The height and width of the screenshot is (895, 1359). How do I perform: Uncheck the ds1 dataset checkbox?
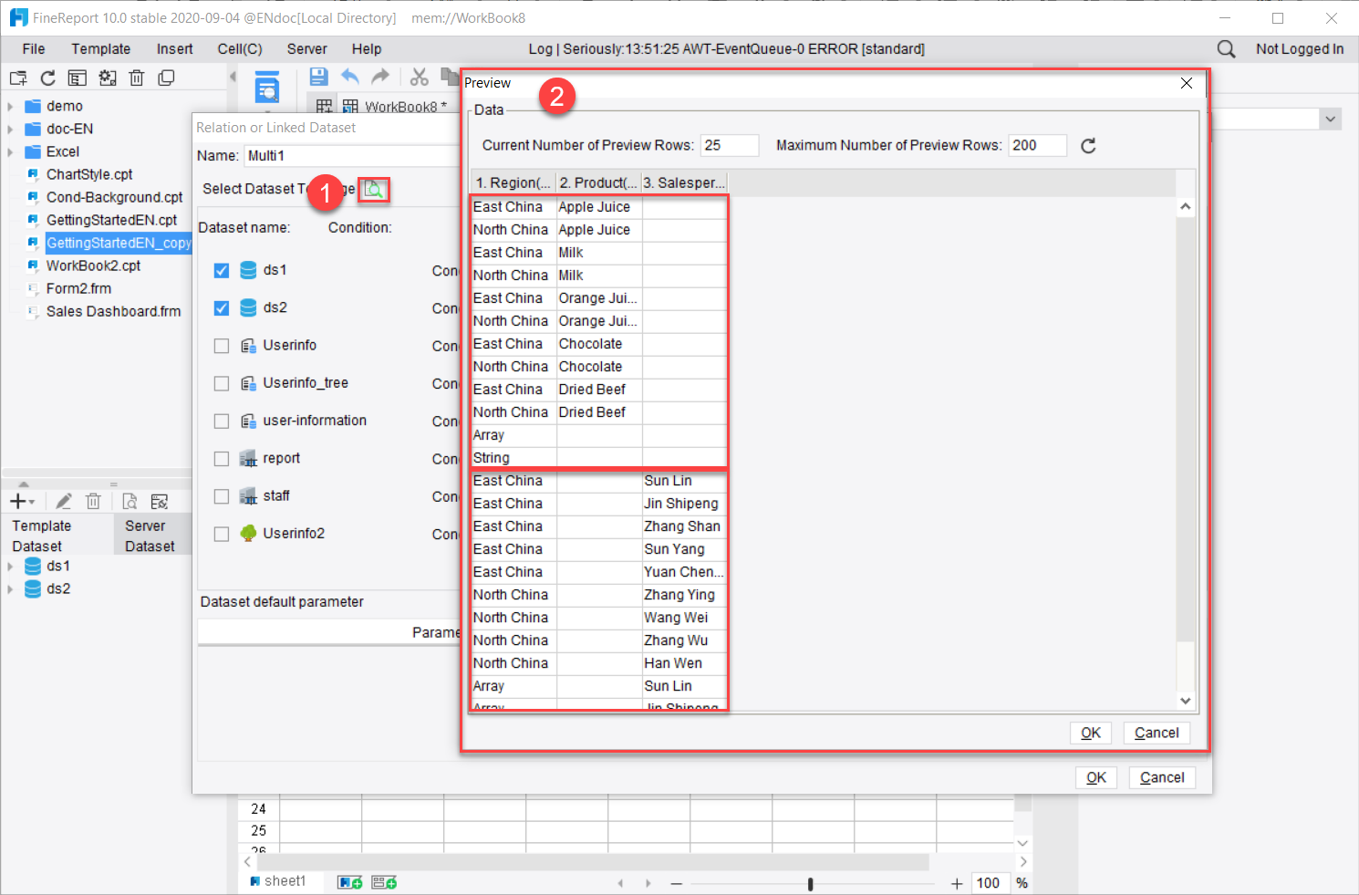(221, 269)
